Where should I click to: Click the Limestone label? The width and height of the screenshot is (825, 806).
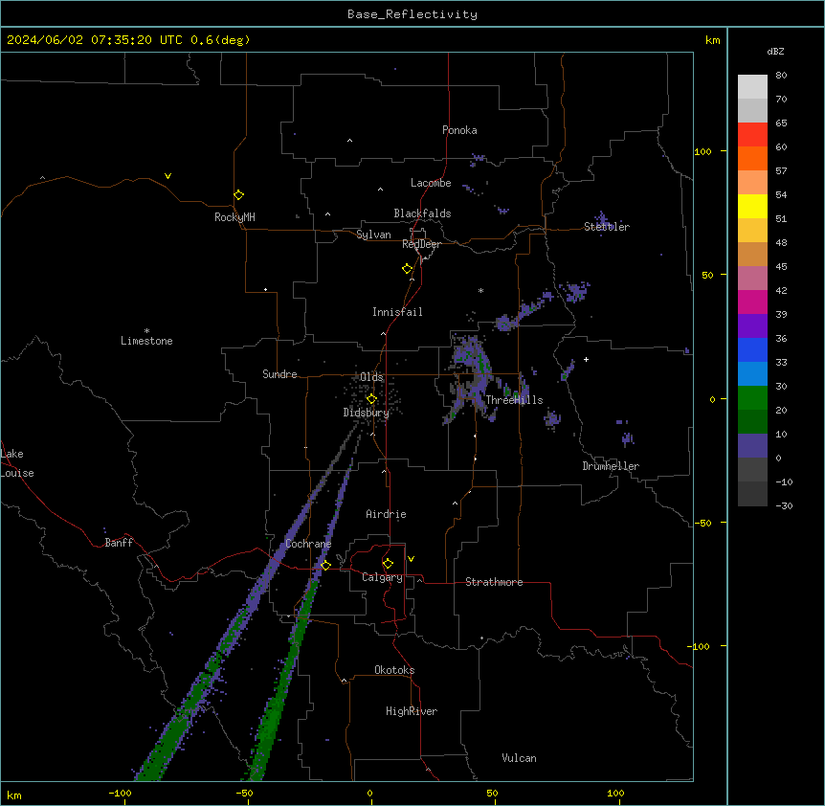pos(146,341)
